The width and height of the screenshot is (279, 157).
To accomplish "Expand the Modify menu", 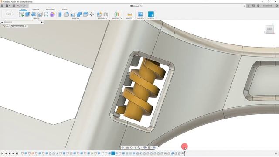I will [x=75, y=18].
